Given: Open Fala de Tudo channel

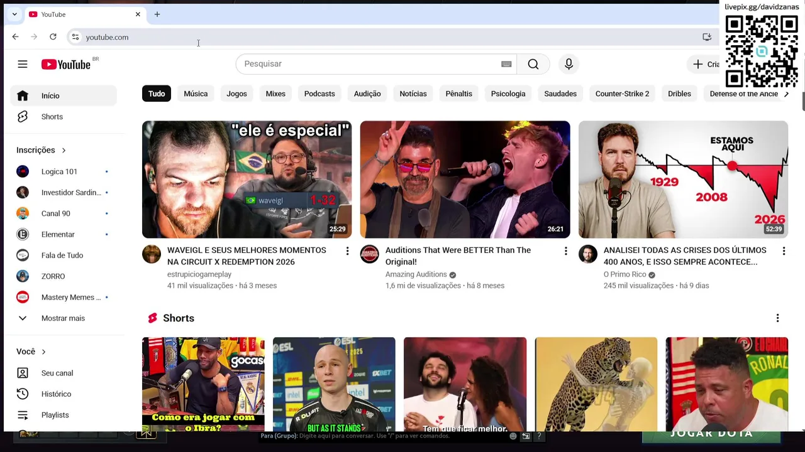Looking at the screenshot, I should (x=63, y=255).
